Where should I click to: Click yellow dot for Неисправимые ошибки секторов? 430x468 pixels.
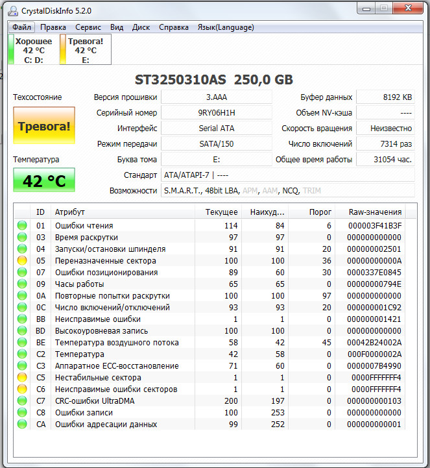(x=23, y=389)
